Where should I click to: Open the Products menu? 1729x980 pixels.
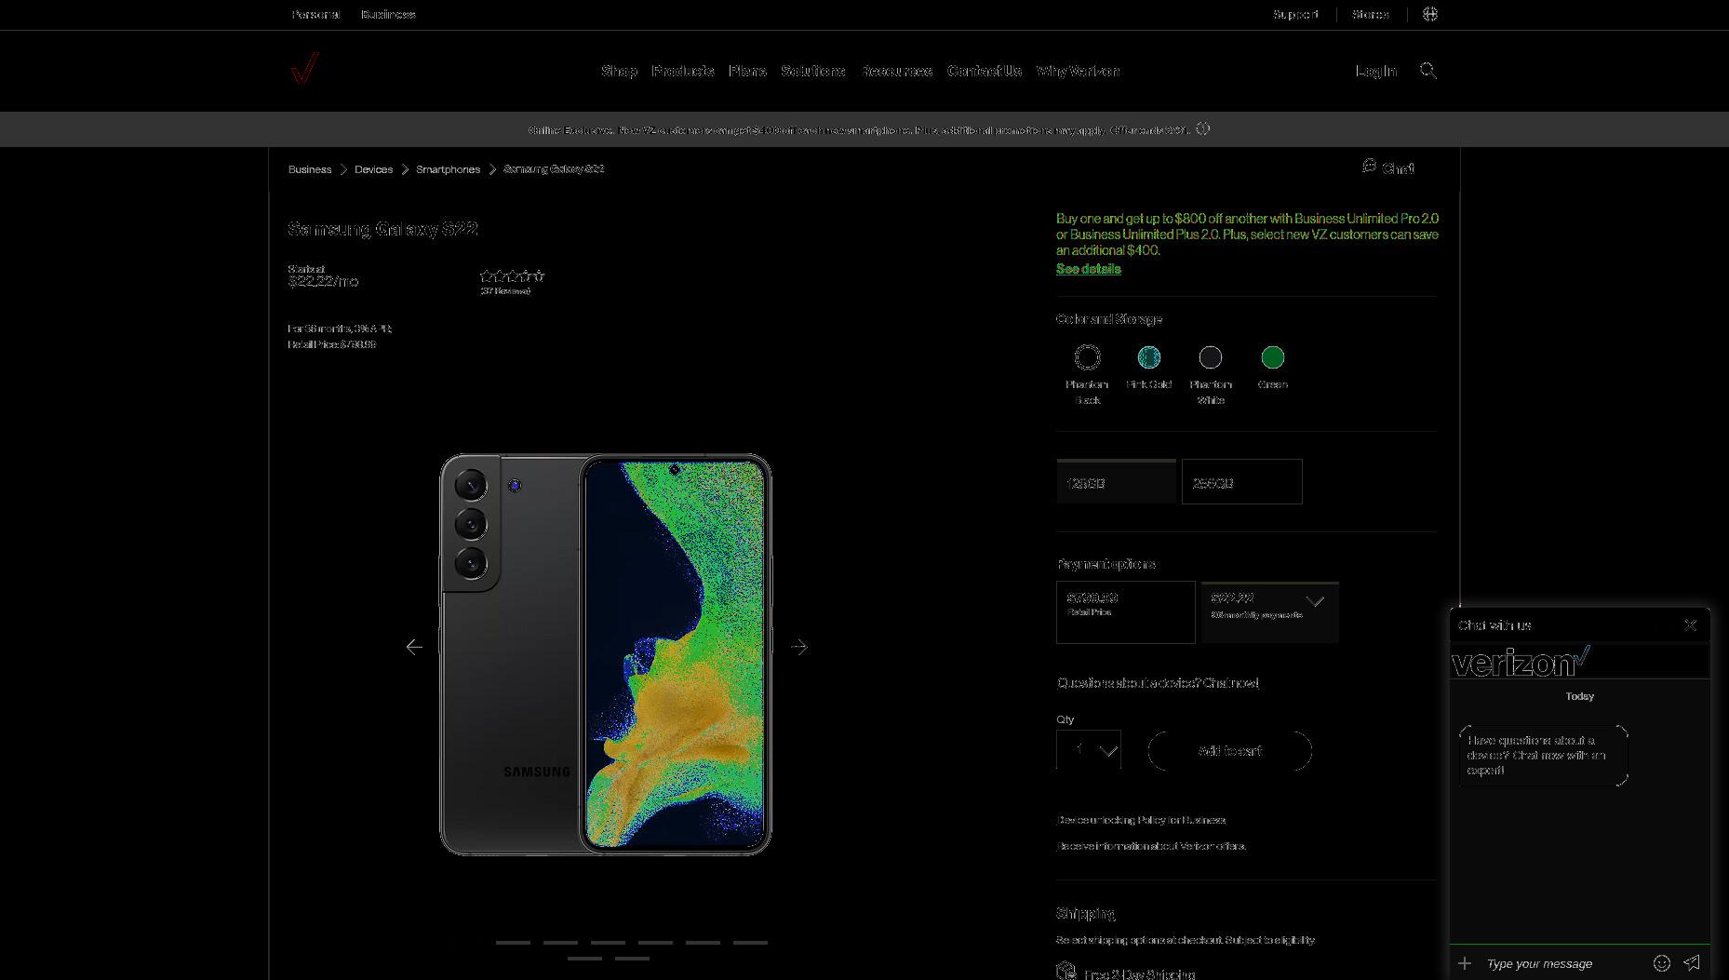(683, 71)
